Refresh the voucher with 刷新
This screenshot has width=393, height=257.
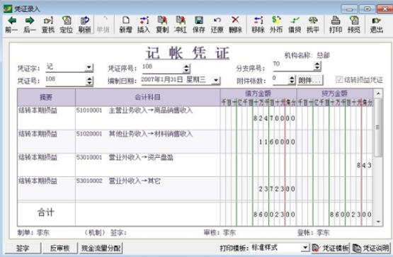(85, 25)
